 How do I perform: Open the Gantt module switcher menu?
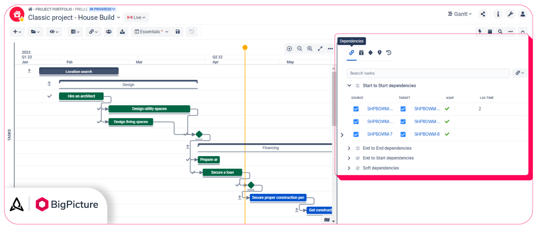click(x=459, y=14)
